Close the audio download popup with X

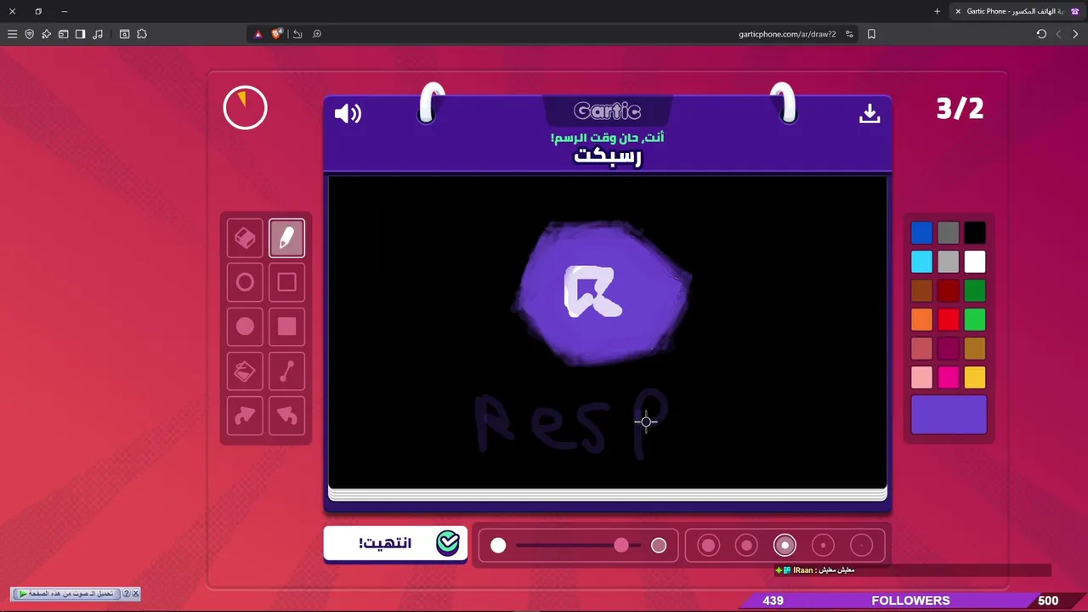(x=135, y=593)
